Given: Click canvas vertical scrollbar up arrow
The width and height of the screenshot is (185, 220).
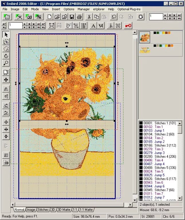Looking at the screenshot, I should click(135, 33).
